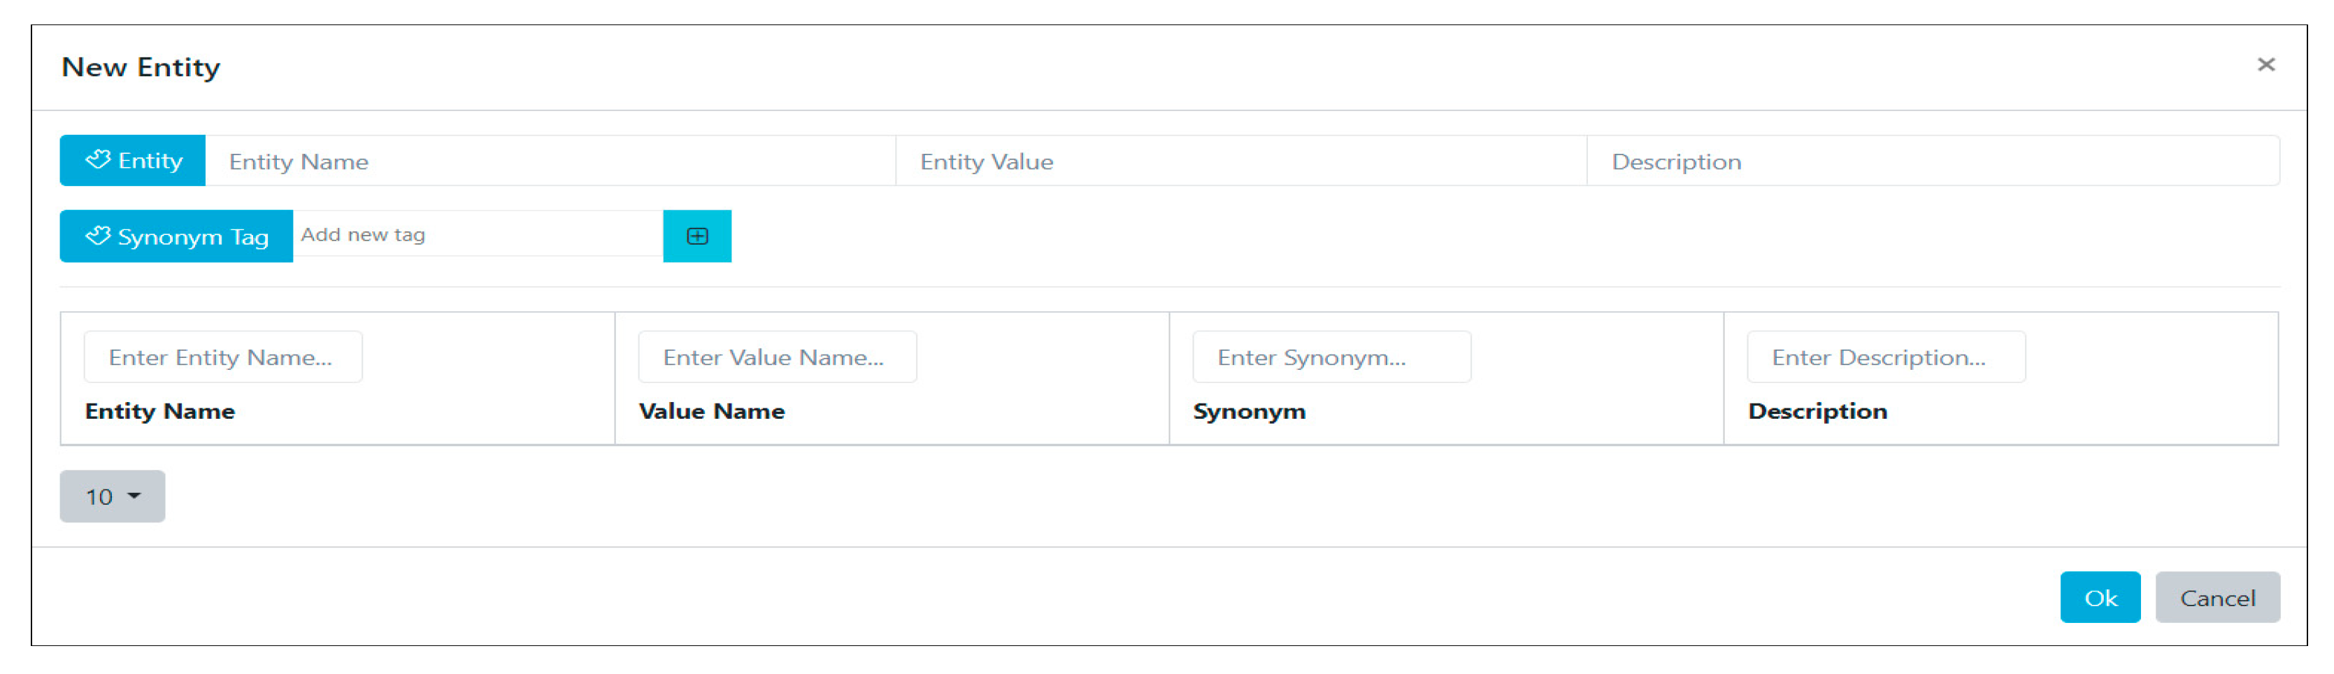This screenshot has width=2334, height=674.
Task: Click into the Entity Value field
Action: 1240,162
